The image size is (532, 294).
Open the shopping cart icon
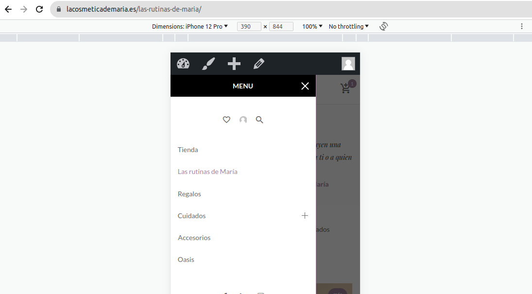coord(346,88)
